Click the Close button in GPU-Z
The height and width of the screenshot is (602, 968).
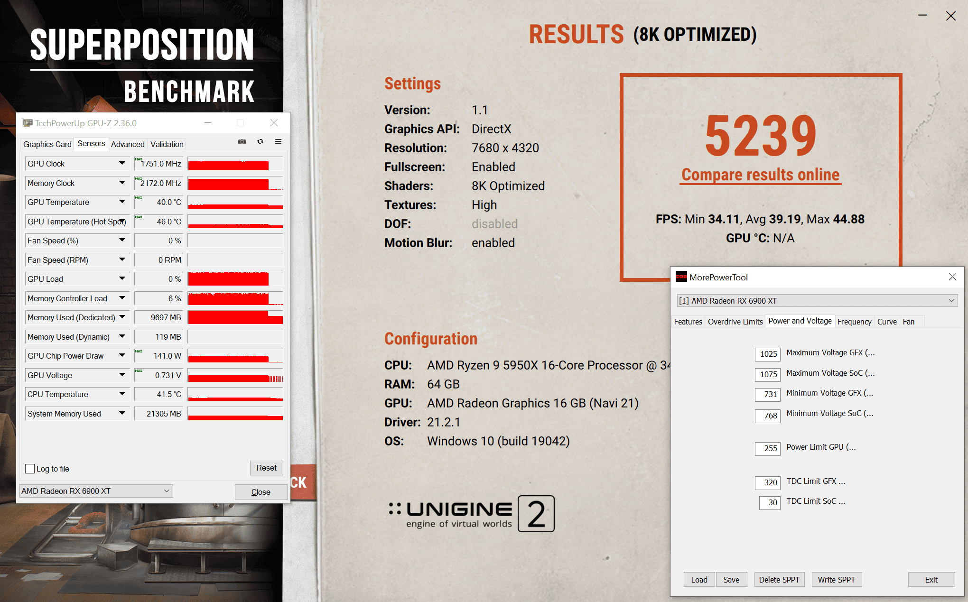click(261, 492)
